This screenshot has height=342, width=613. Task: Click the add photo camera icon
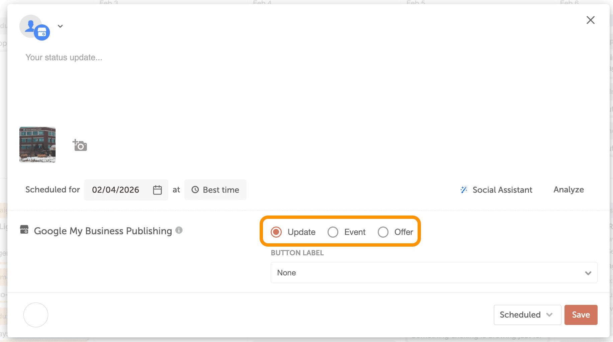[80, 145]
